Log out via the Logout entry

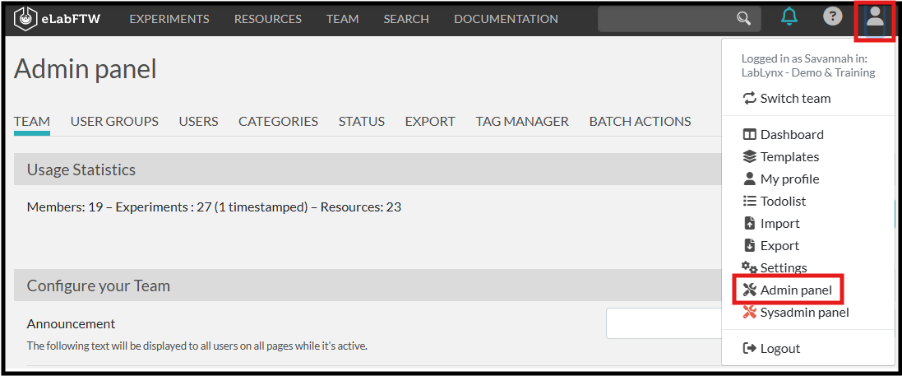coord(779,348)
